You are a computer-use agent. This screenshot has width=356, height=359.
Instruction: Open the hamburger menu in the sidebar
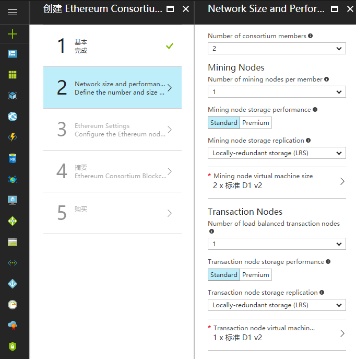13,13
